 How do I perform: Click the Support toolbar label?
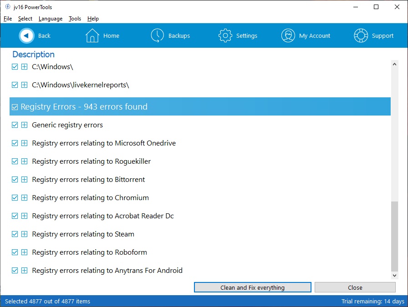point(382,35)
